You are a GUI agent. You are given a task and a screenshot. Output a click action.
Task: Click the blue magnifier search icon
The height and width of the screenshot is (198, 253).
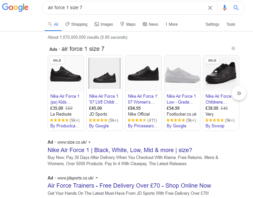tap(236, 7)
